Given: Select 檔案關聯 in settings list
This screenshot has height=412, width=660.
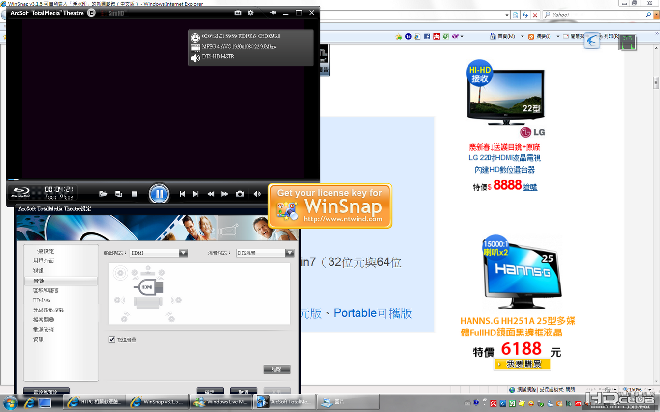Looking at the screenshot, I should click(44, 320).
